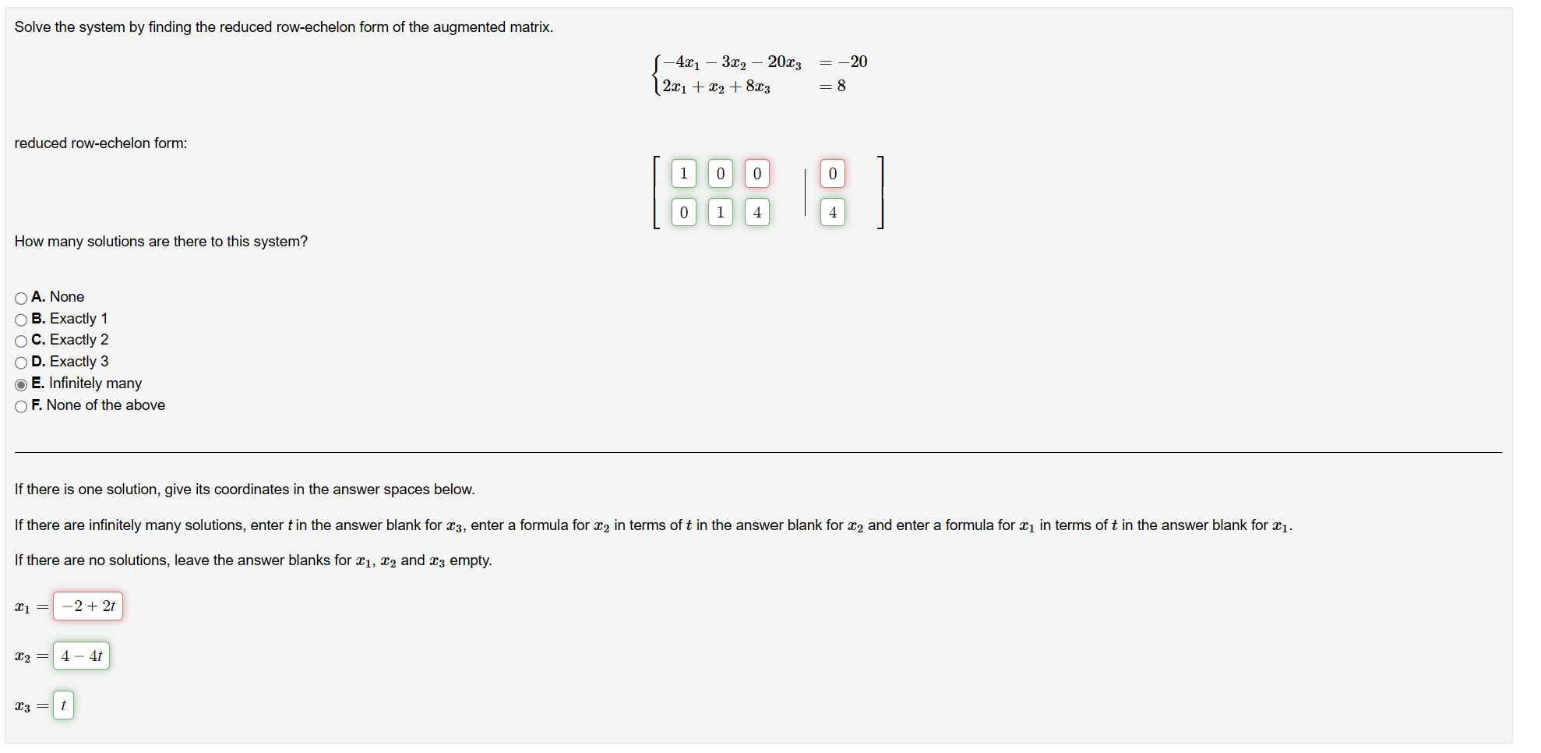
Task: Click the 'Exactly 1' option label text
Action: [78, 319]
